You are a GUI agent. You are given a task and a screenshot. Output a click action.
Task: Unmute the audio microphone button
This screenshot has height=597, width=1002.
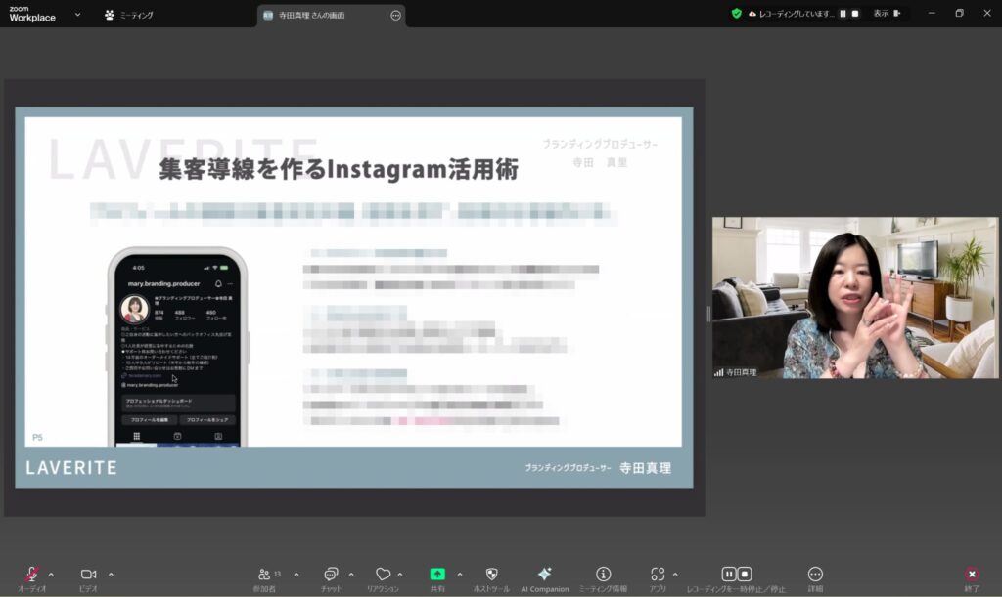(x=32, y=574)
